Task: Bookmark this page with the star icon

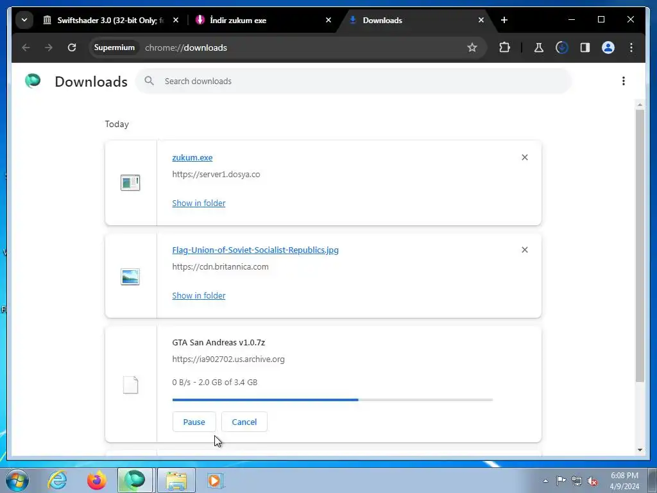Action: pos(472,48)
